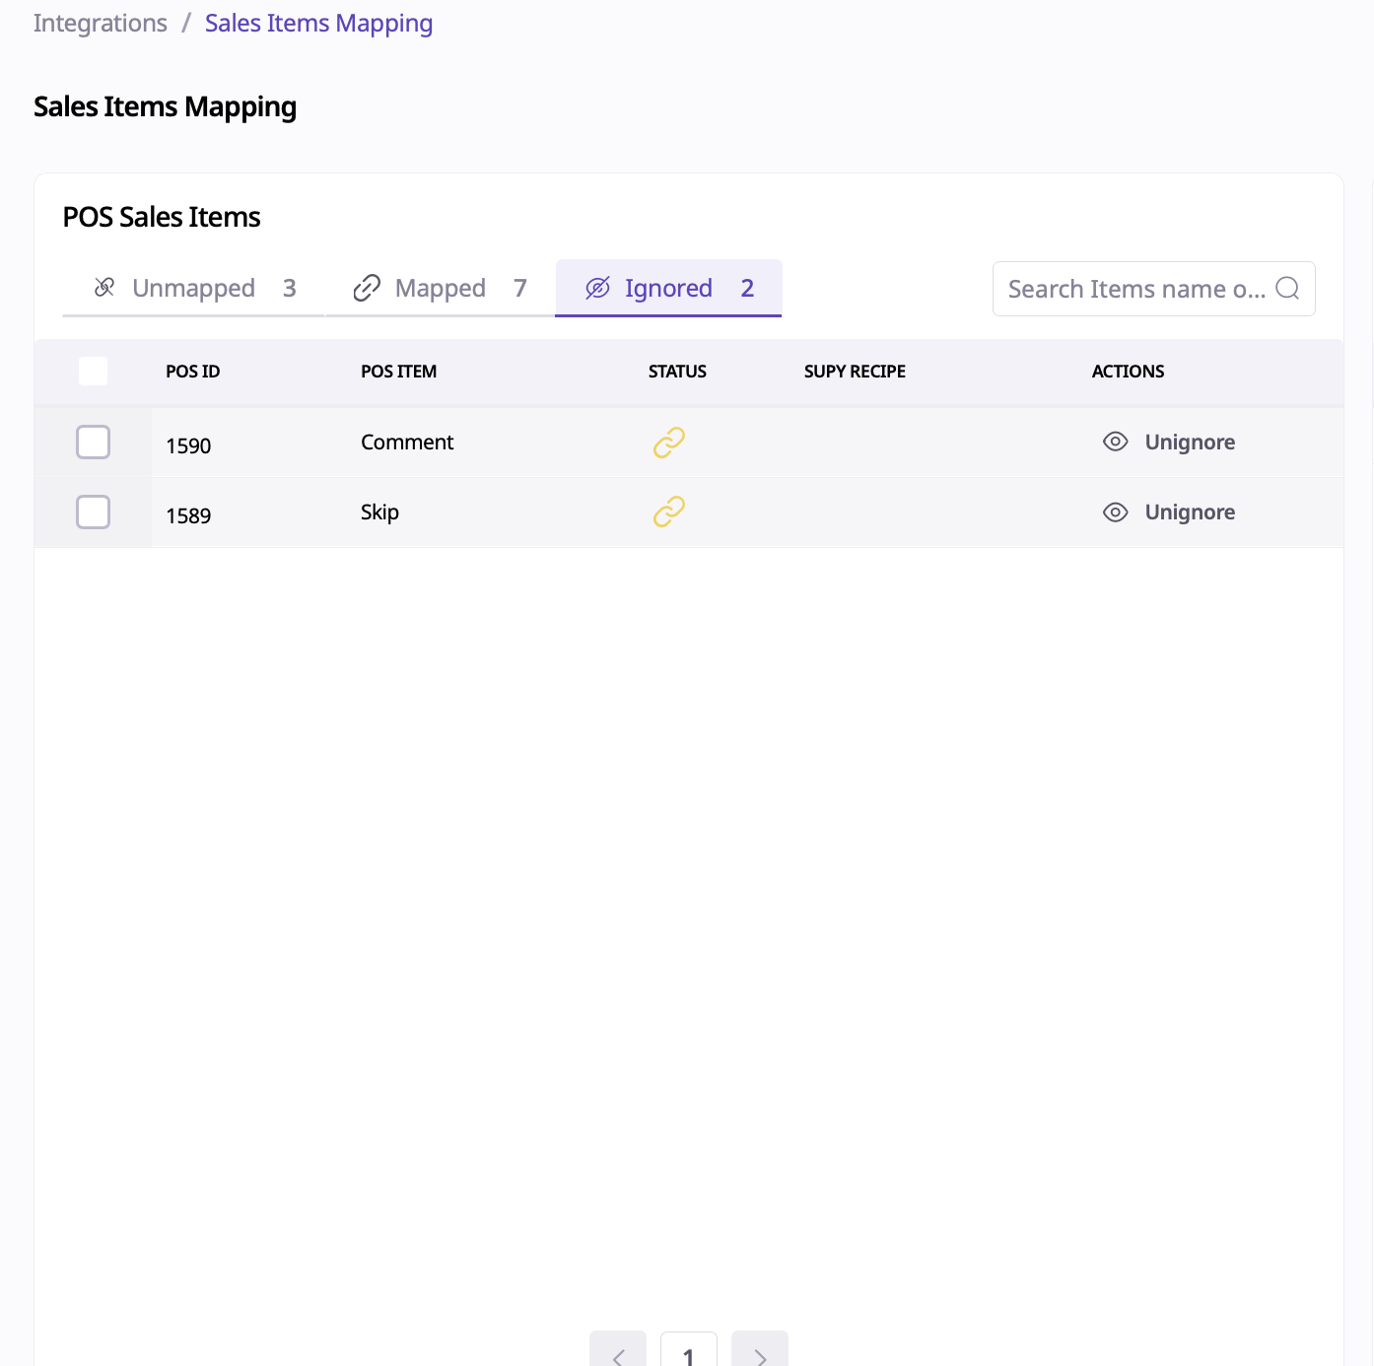Check the box for POS ID 1590
The height and width of the screenshot is (1366, 1374).
click(x=94, y=443)
